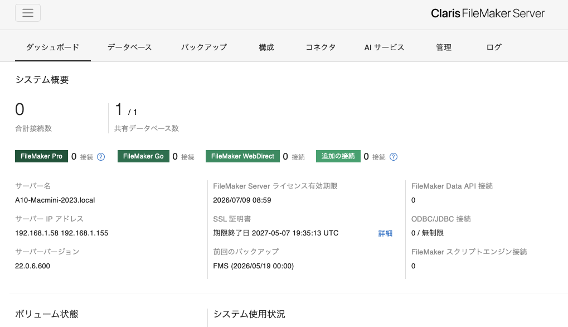
Task: Click the license expiry 2026/07/09 08:59
Action: [242, 200]
